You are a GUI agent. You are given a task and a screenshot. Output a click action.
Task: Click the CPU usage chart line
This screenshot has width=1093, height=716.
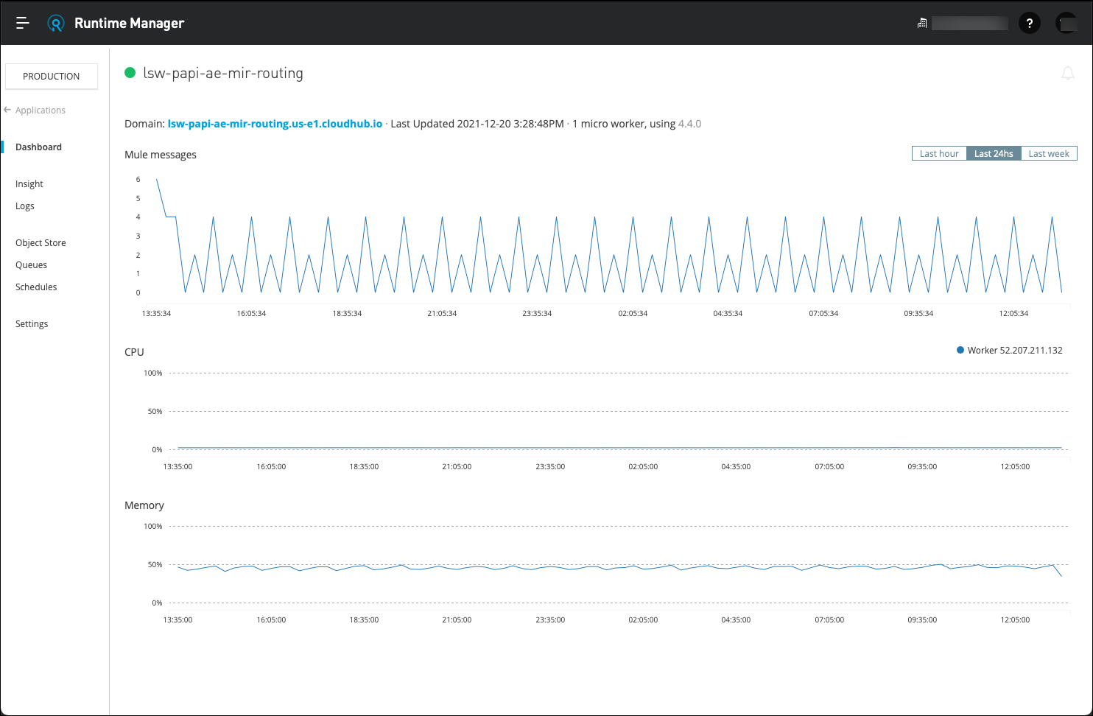[619, 447]
